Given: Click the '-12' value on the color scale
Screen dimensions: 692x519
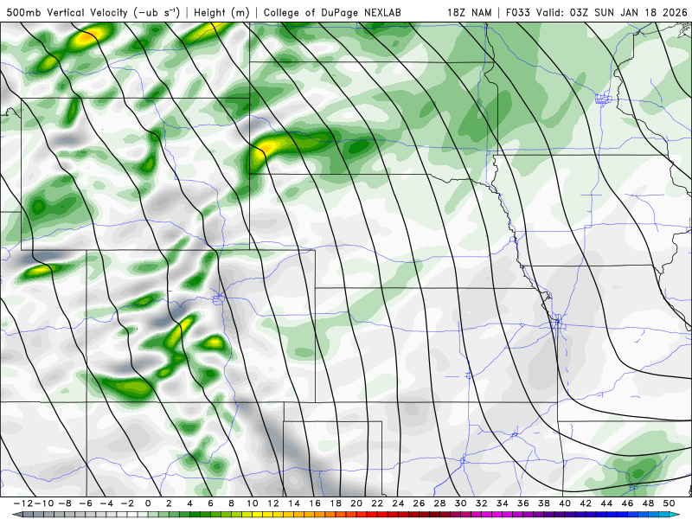Looking at the screenshot, I should click(22, 503).
